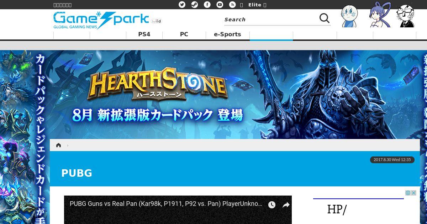Open the PS4 navigation tab
The image size is (427, 224).
click(x=144, y=34)
